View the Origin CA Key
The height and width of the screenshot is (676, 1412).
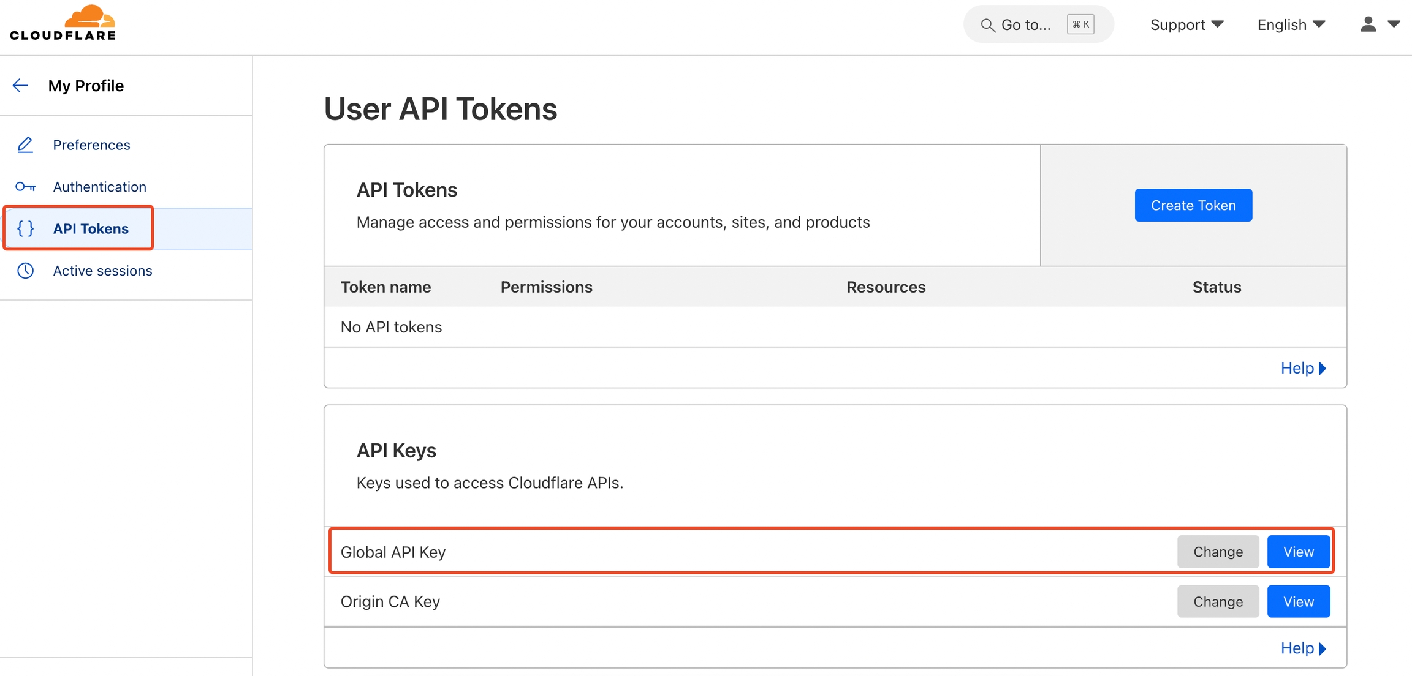[1299, 601]
